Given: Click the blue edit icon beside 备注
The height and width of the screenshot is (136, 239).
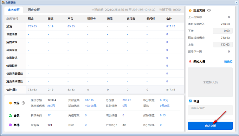Looking at the screenshot, I should 190,101.
